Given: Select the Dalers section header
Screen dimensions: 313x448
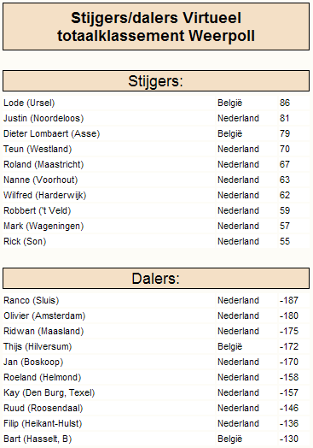Looking at the screenshot, I should pos(156,278).
